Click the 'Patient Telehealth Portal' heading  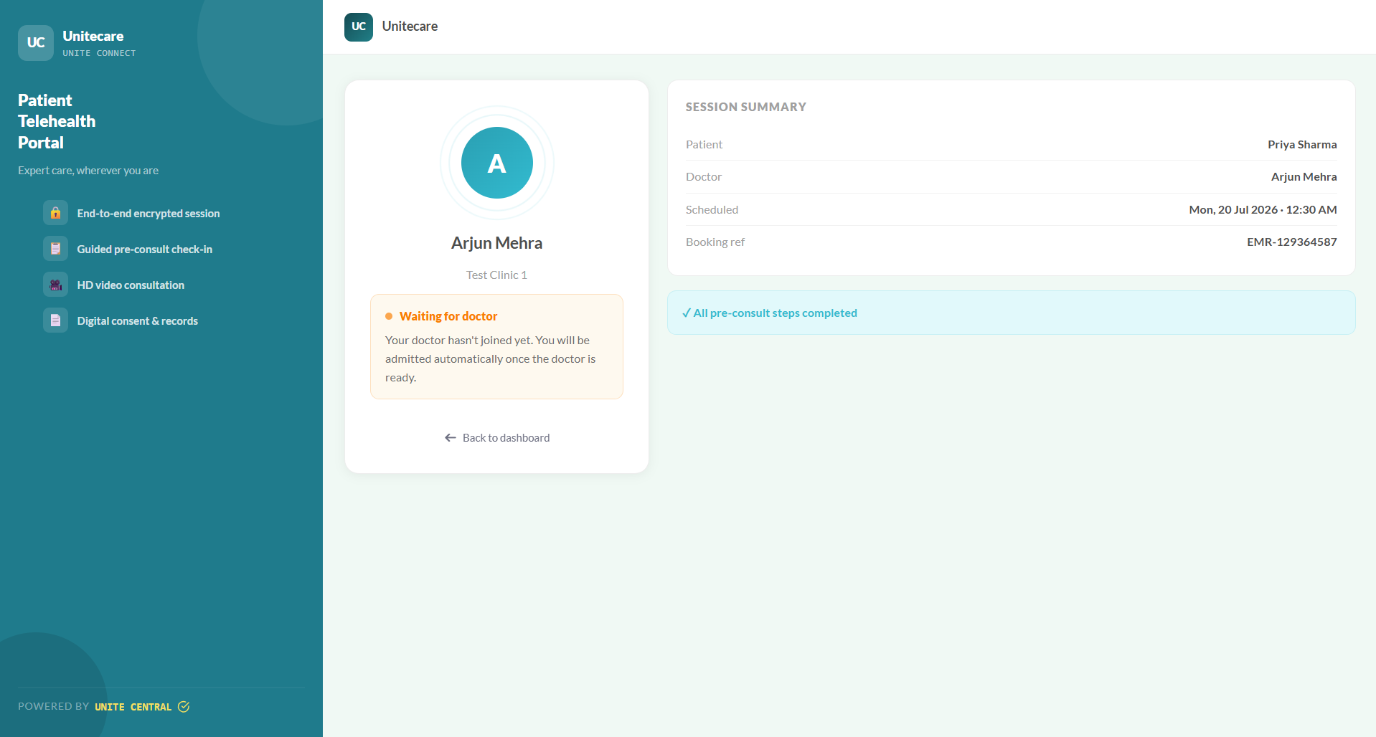(57, 121)
